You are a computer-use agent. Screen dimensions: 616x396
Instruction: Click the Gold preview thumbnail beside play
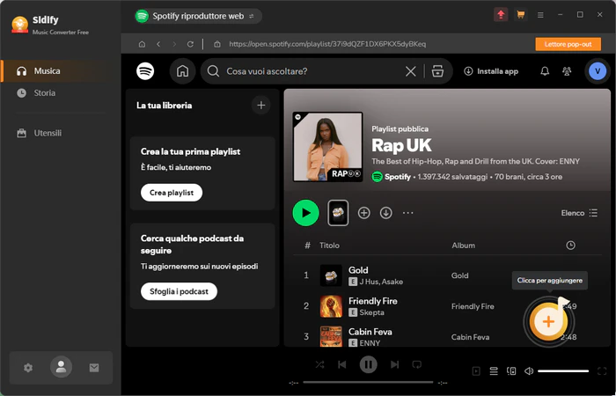pos(338,213)
